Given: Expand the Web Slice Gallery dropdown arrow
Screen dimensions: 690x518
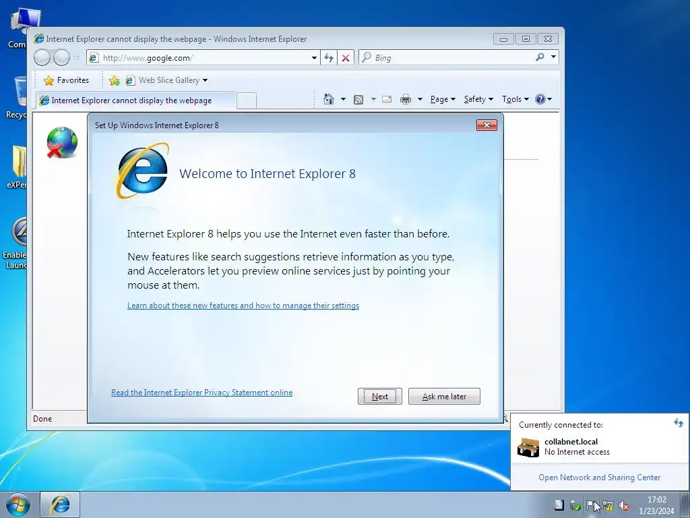Looking at the screenshot, I should pyautogui.click(x=205, y=80).
